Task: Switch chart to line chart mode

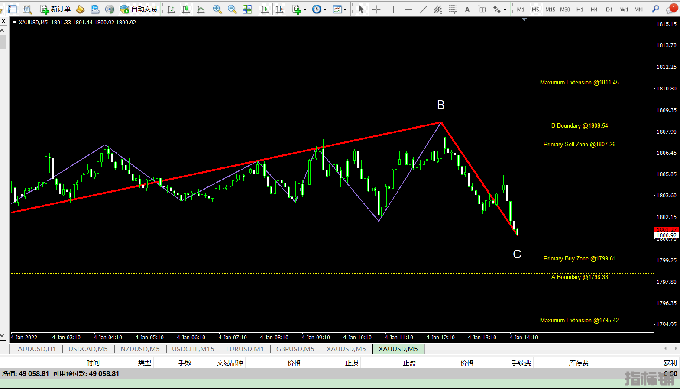Action: (x=201, y=9)
